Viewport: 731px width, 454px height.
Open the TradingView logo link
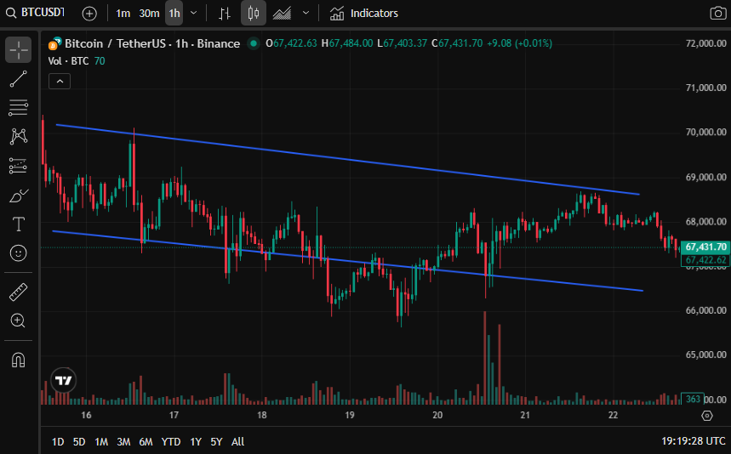(64, 380)
